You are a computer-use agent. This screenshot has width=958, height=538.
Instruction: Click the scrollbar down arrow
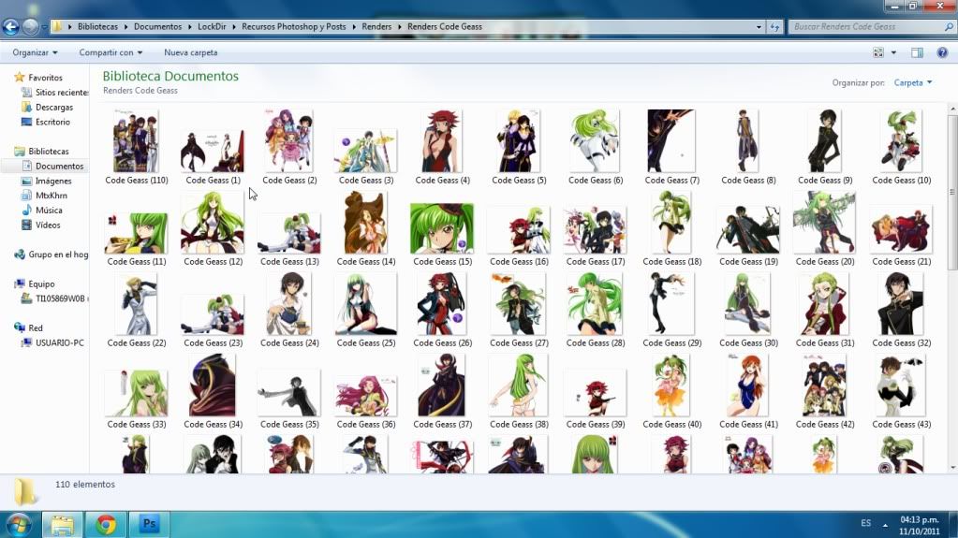tap(952, 468)
